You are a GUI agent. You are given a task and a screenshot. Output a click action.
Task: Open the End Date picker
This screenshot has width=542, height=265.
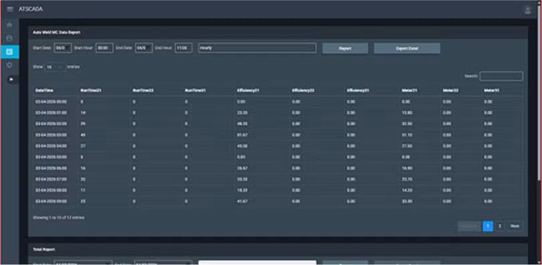[x=143, y=48]
